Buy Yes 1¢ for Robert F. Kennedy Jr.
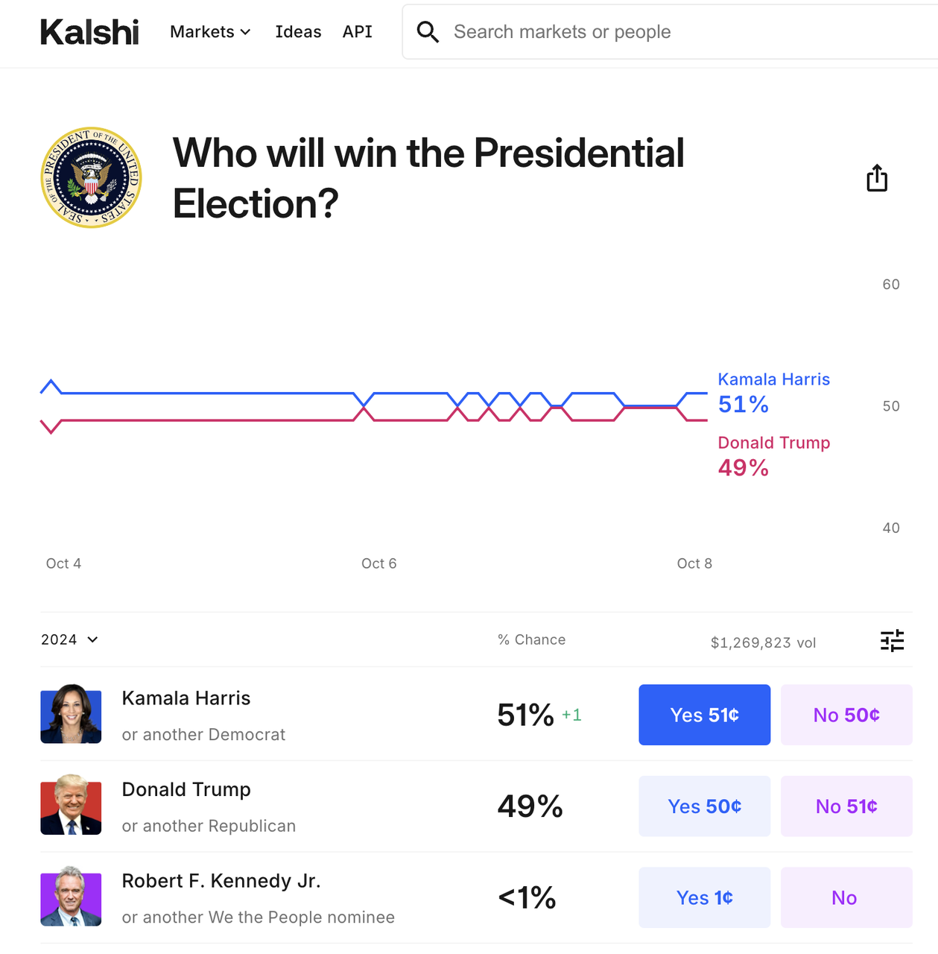 click(704, 897)
